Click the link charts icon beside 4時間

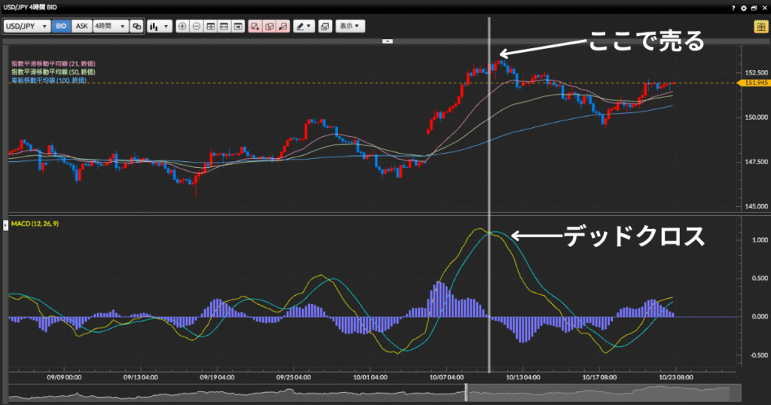(x=136, y=26)
